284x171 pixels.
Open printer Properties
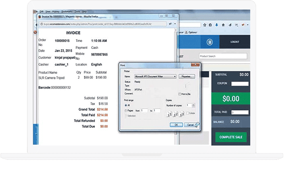187,76
